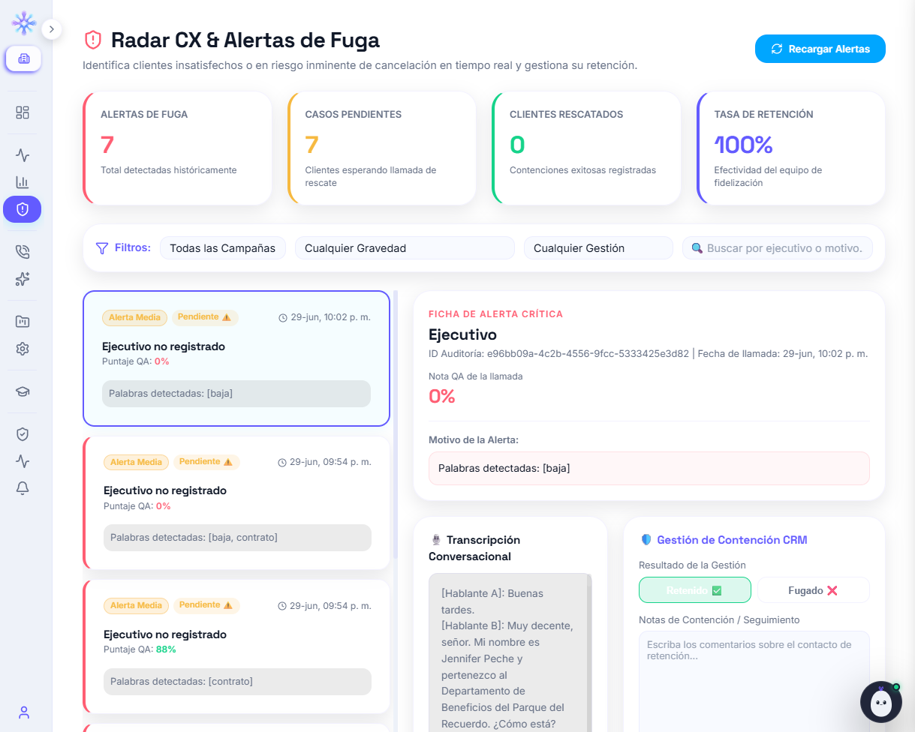Click the transcription box scrollbar
The height and width of the screenshot is (732, 915).
click(x=589, y=652)
